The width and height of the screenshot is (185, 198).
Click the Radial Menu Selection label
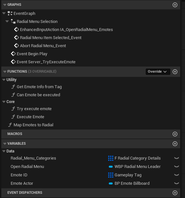pos(37,21)
